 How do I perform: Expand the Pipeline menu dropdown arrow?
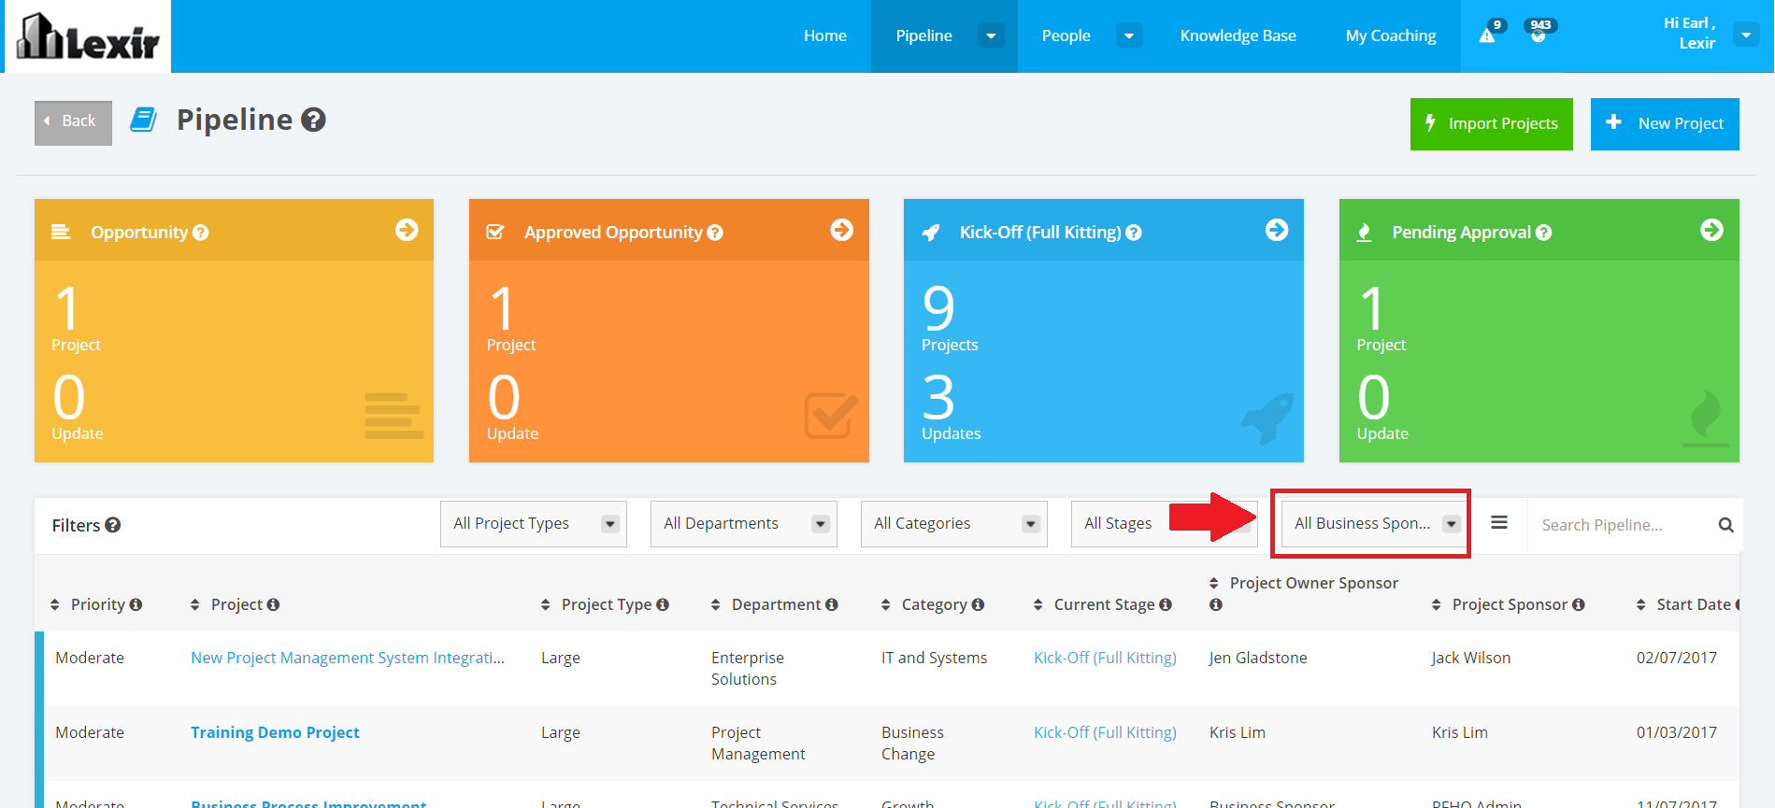click(991, 35)
